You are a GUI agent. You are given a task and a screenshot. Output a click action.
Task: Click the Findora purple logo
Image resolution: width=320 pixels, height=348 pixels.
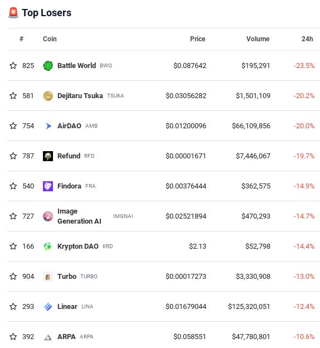[x=48, y=186]
